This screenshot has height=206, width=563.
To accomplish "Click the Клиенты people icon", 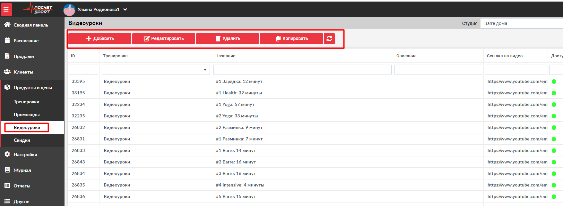I will click(x=7, y=72).
